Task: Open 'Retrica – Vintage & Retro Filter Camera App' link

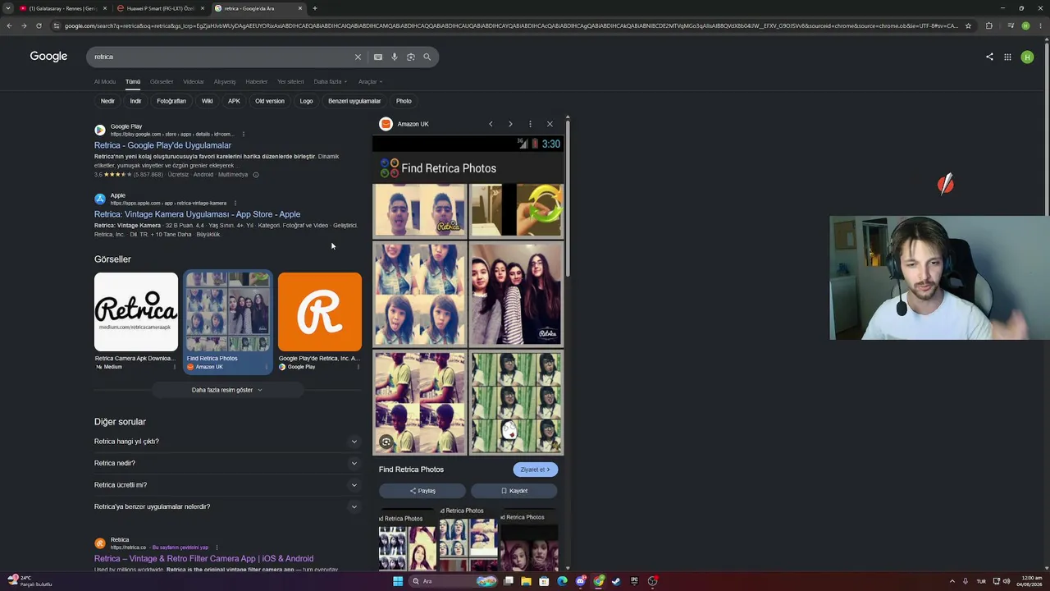Action: (203, 559)
